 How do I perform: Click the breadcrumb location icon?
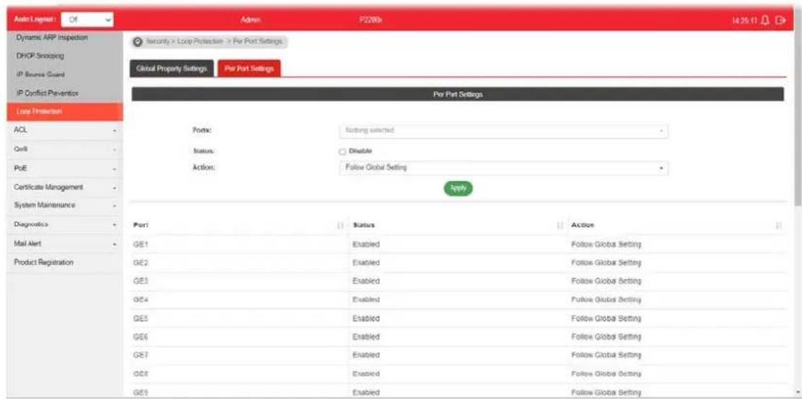138,41
